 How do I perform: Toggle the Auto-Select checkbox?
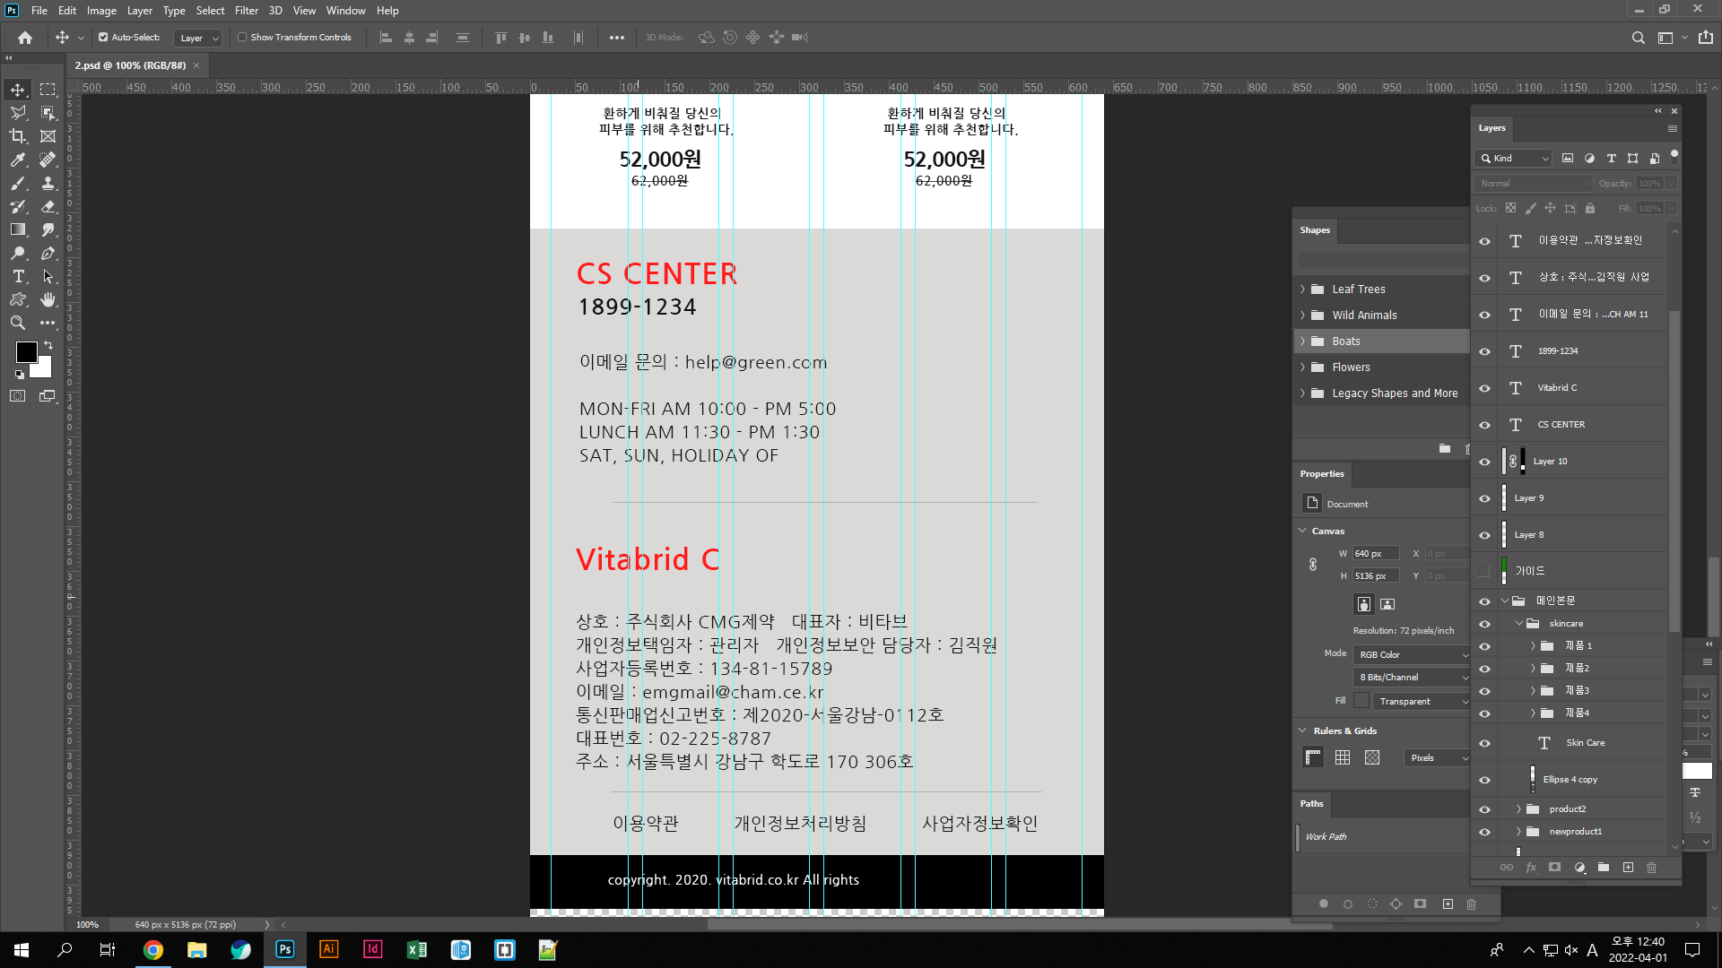(x=103, y=38)
